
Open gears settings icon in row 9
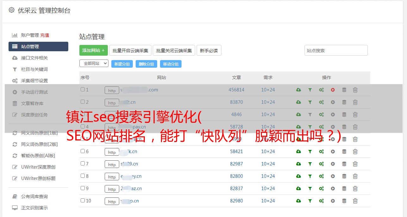pyautogui.click(x=321, y=189)
